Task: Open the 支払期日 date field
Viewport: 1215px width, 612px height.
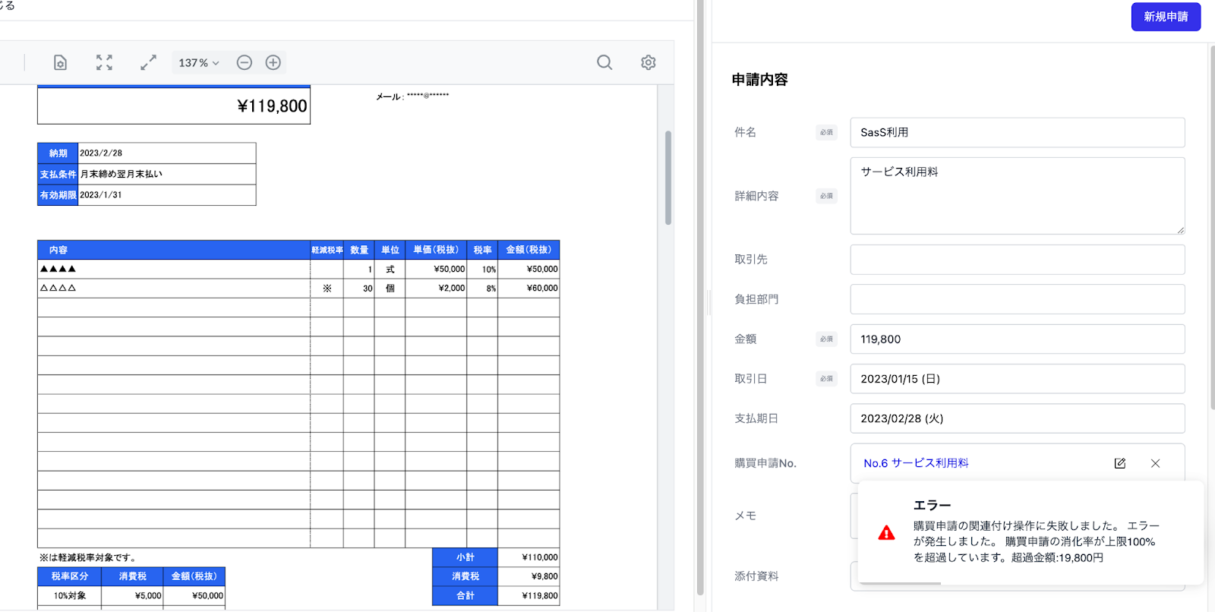Action: [x=1018, y=418]
